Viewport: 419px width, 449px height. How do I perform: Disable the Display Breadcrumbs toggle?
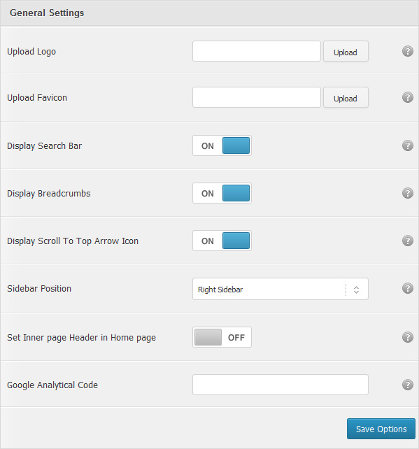(222, 193)
